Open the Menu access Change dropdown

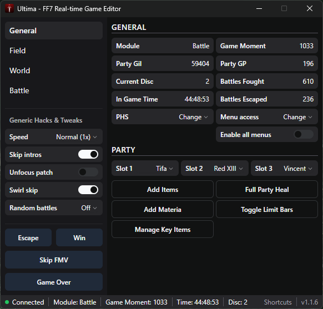coord(297,117)
